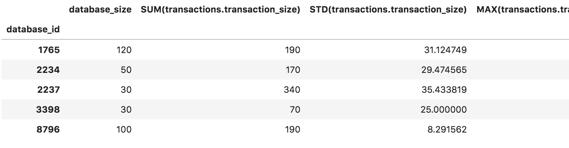Select STD value 31.124749
Screen dimensions: 569x148
[445, 50]
